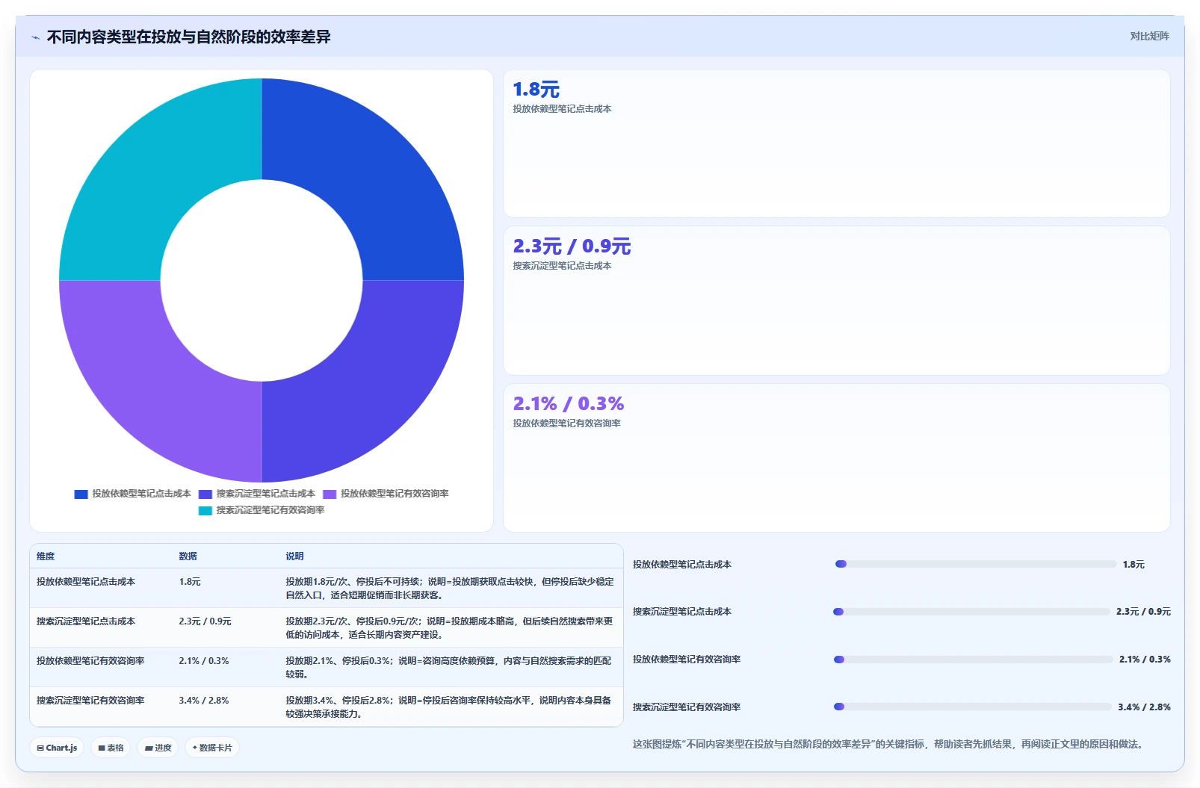
Task: Click card caption 投放依赖型笔记点击成本 under 1.8元
Action: (x=562, y=109)
